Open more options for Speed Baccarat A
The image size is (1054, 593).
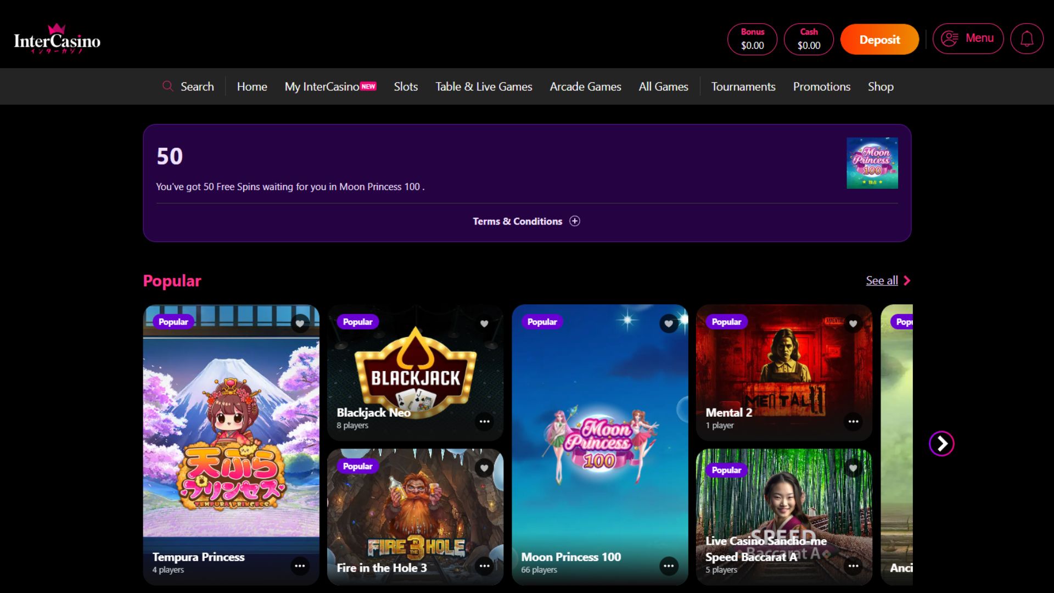tap(853, 566)
